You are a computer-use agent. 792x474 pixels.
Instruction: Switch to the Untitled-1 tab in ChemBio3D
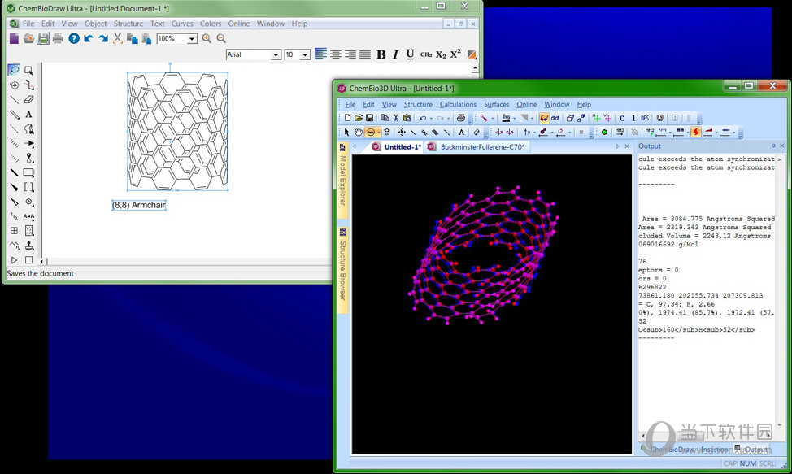(397, 147)
